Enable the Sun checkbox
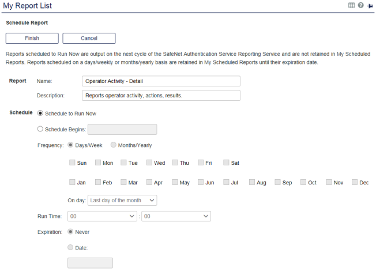 click(x=72, y=163)
